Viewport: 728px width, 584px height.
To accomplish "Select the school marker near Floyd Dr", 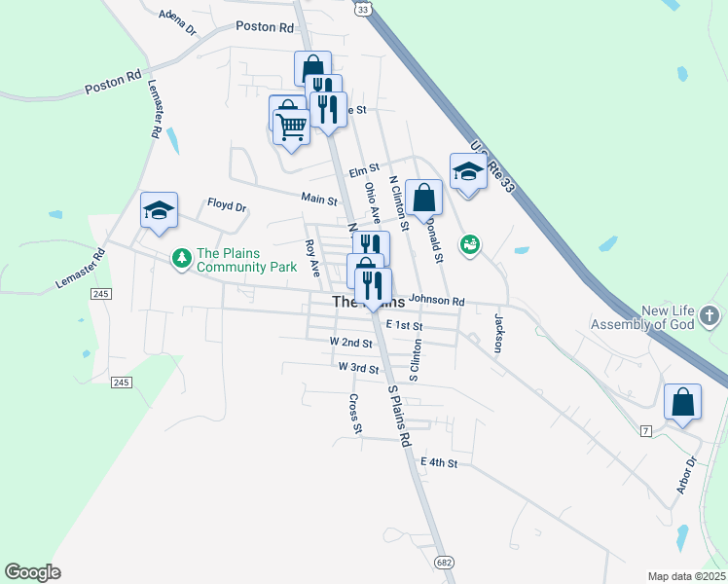I will (x=160, y=210).
